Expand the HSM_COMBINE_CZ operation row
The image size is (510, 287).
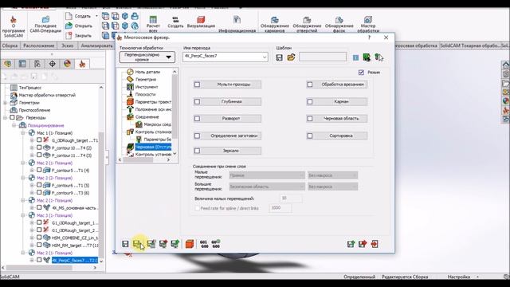click(x=32, y=238)
